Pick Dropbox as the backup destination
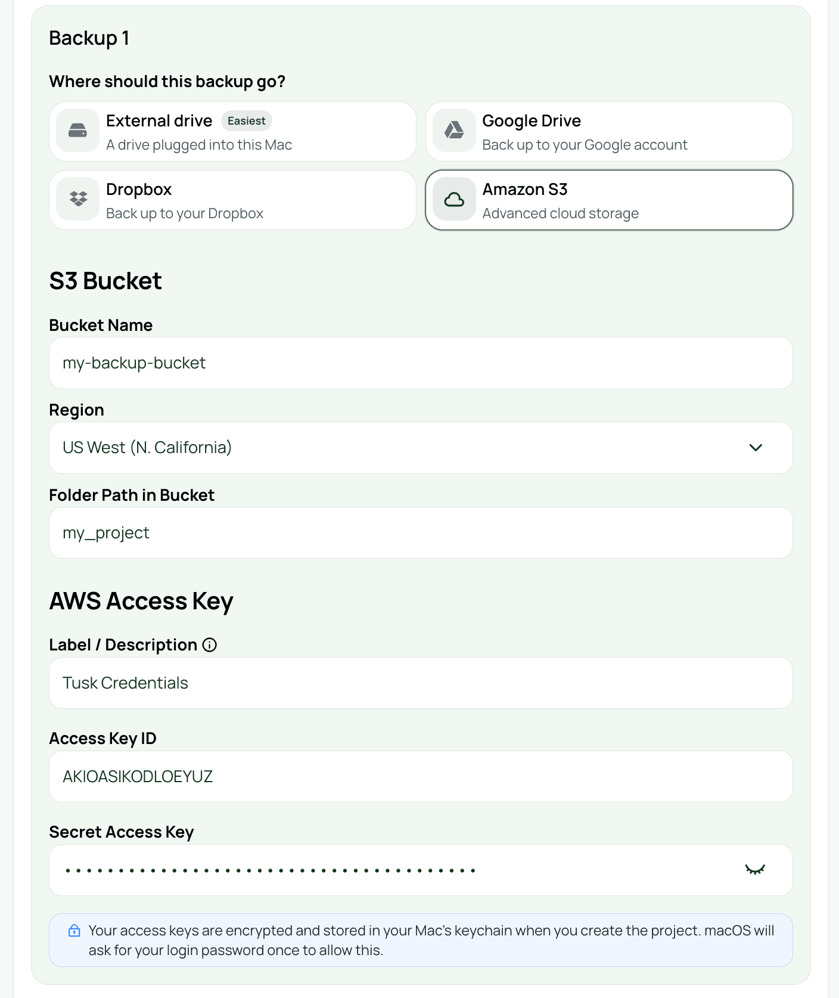This screenshot has height=998, width=839. pos(232,200)
